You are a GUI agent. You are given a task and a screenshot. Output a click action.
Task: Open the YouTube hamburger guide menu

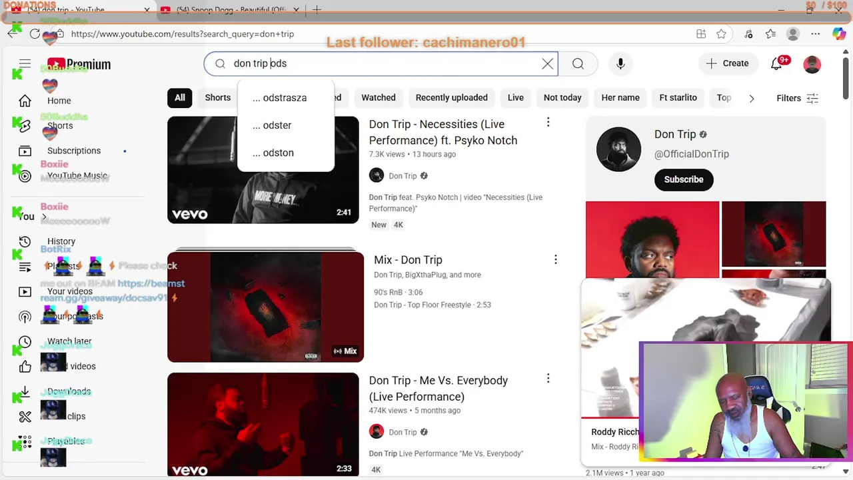[25, 64]
